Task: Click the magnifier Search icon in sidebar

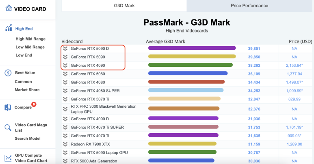Action: (8, 128)
